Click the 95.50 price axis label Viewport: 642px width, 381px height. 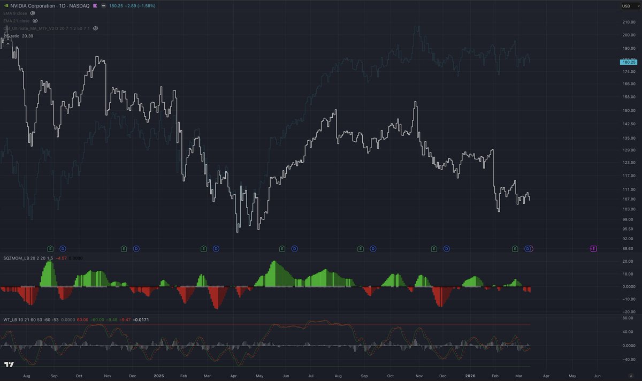pyautogui.click(x=628, y=229)
